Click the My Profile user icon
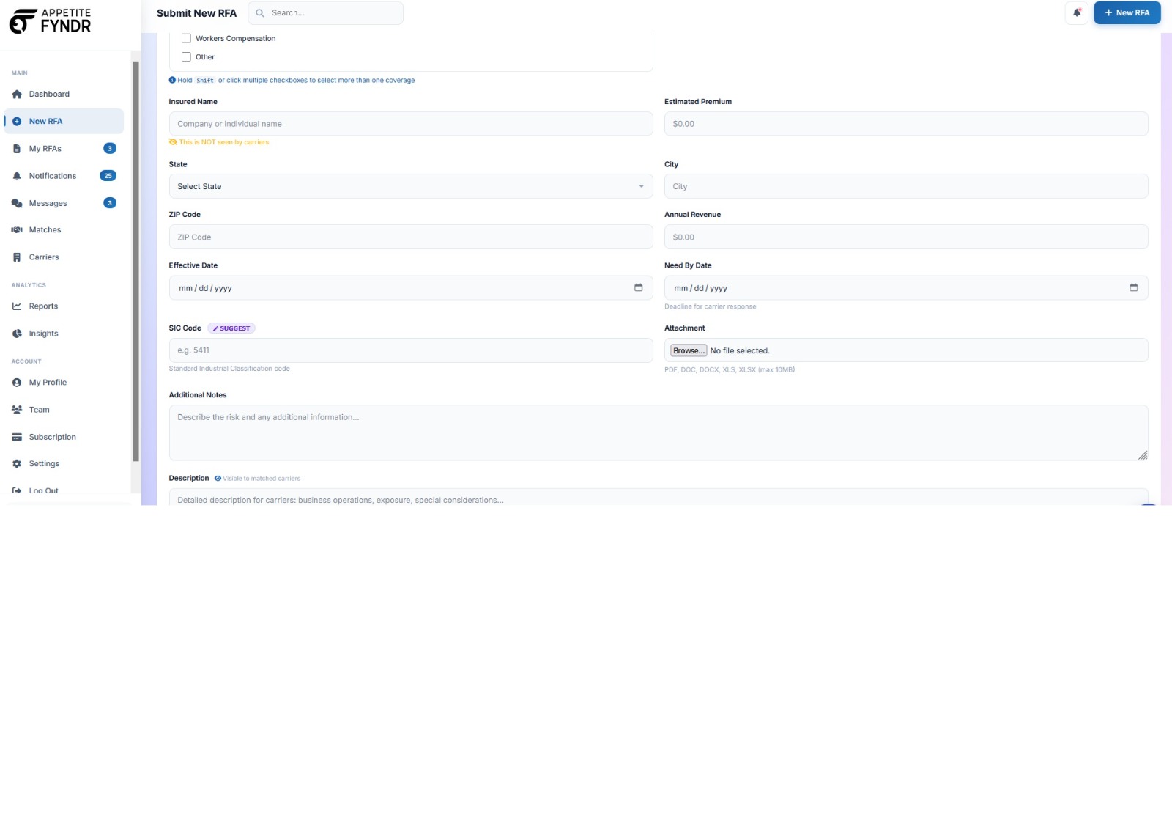The height and width of the screenshot is (829, 1172). tap(17, 383)
